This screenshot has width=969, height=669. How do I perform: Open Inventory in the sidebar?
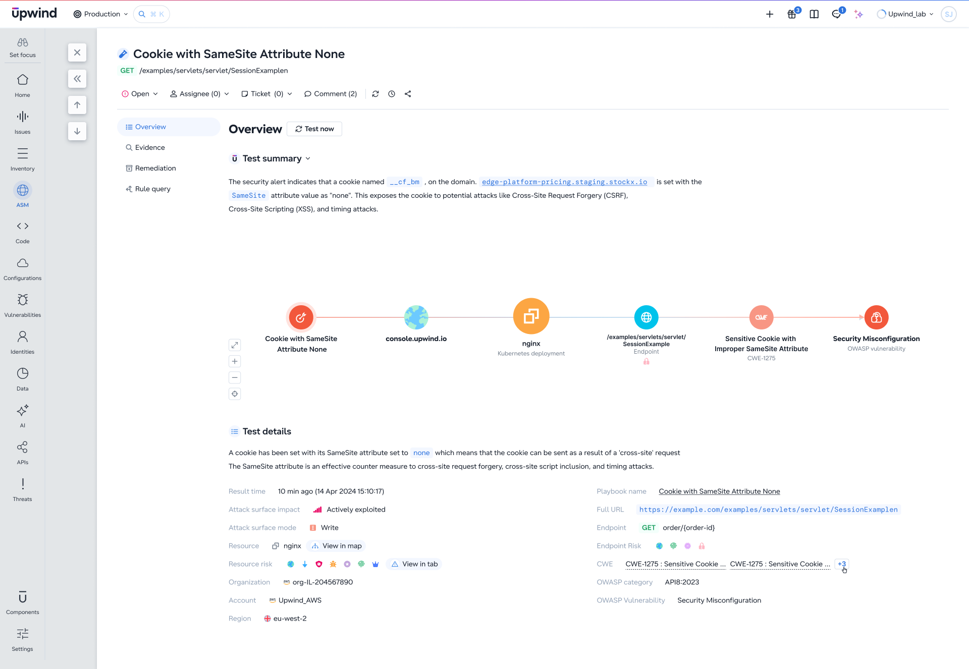(x=22, y=159)
